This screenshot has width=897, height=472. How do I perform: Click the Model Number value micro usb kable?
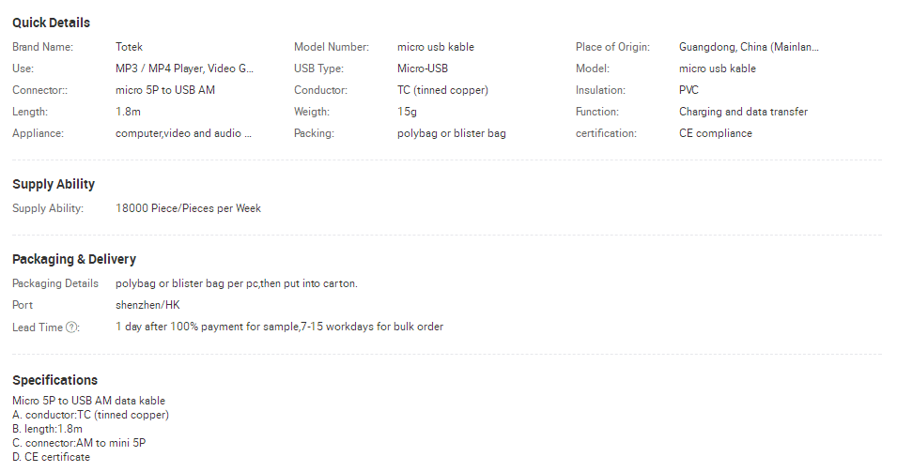[x=435, y=47]
